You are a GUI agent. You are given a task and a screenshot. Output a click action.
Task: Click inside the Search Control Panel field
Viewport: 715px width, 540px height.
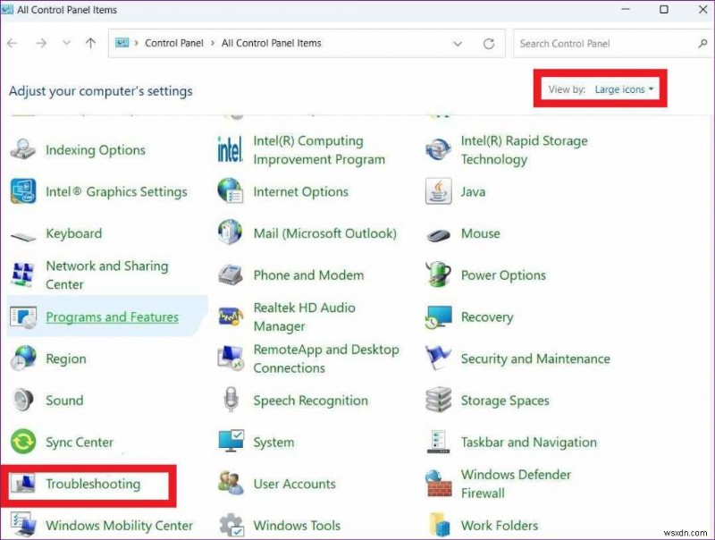click(x=599, y=43)
